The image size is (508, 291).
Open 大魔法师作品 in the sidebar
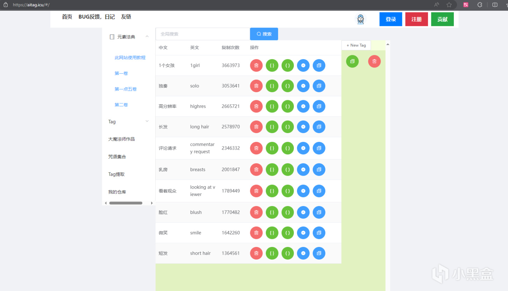[x=121, y=139]
